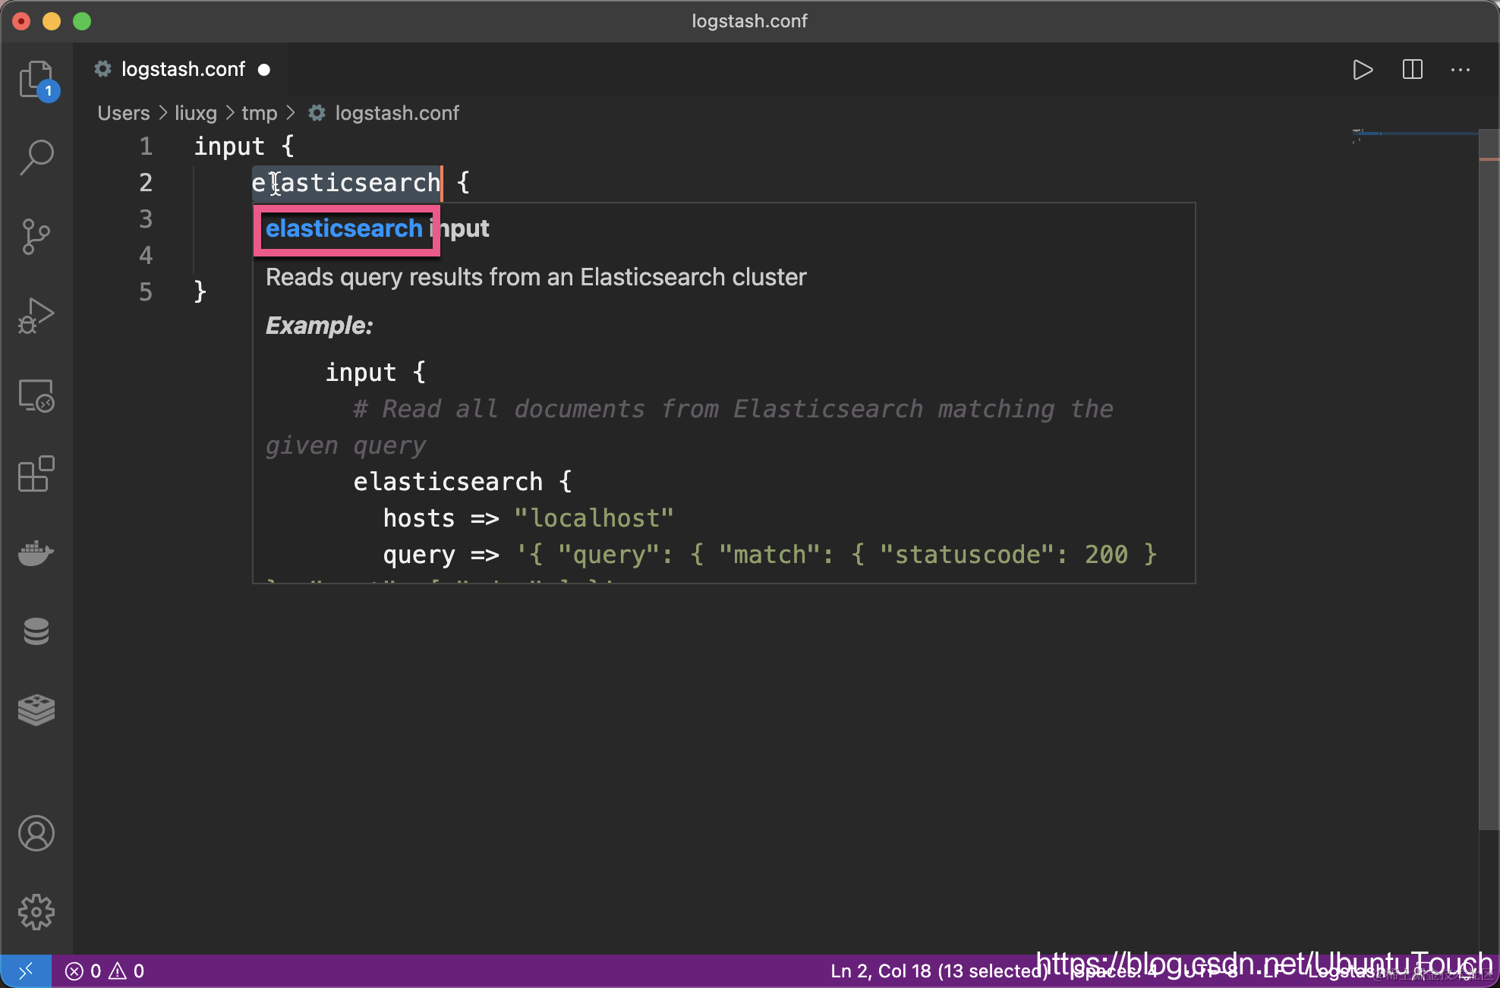
Task: Open the Manage gear menu
Action: pos(36,912)
